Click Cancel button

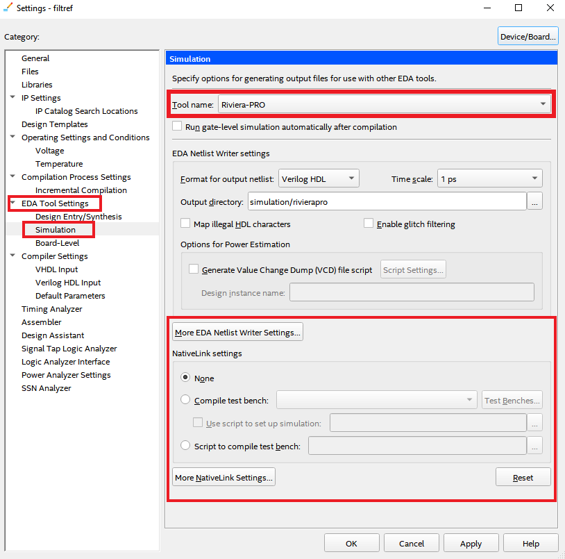411,543
